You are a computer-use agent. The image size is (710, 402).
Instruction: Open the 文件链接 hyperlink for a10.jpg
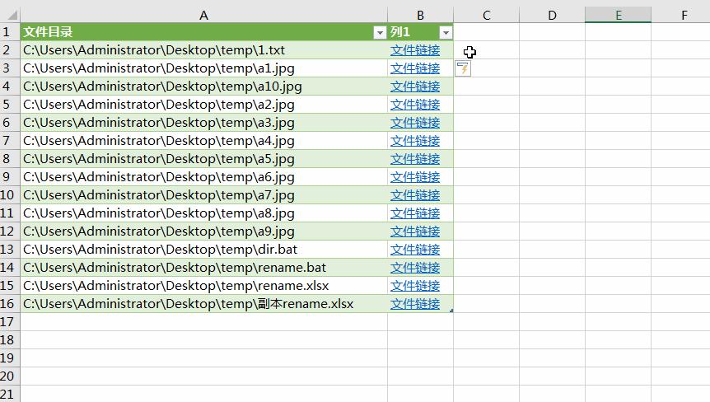pos(415,86)
